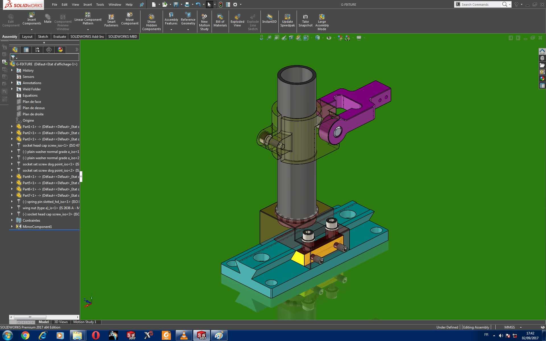
Task: Expand the Weld Folder node
Action: 12,89
